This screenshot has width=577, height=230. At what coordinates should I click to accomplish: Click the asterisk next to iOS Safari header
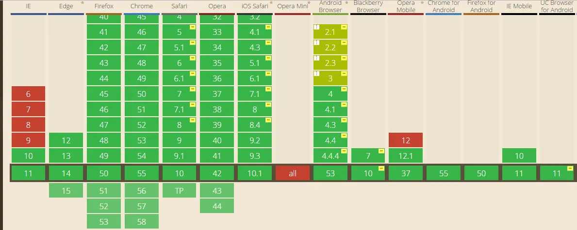coord(271,3)
